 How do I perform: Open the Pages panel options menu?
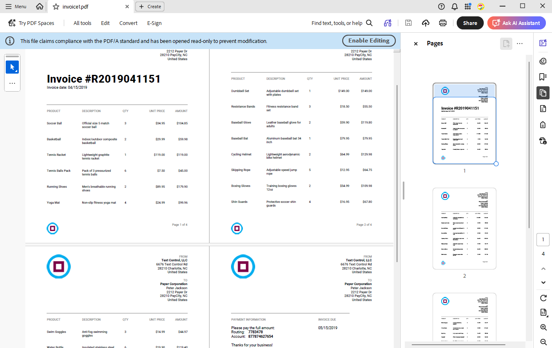click(520, 43)
